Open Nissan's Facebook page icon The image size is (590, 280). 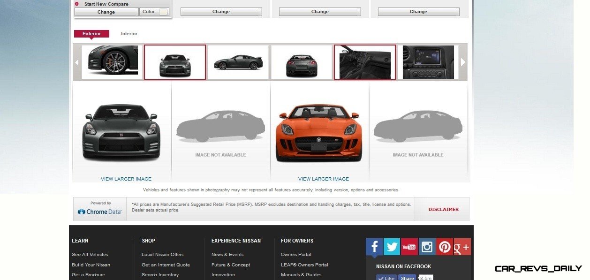[374, 247]
